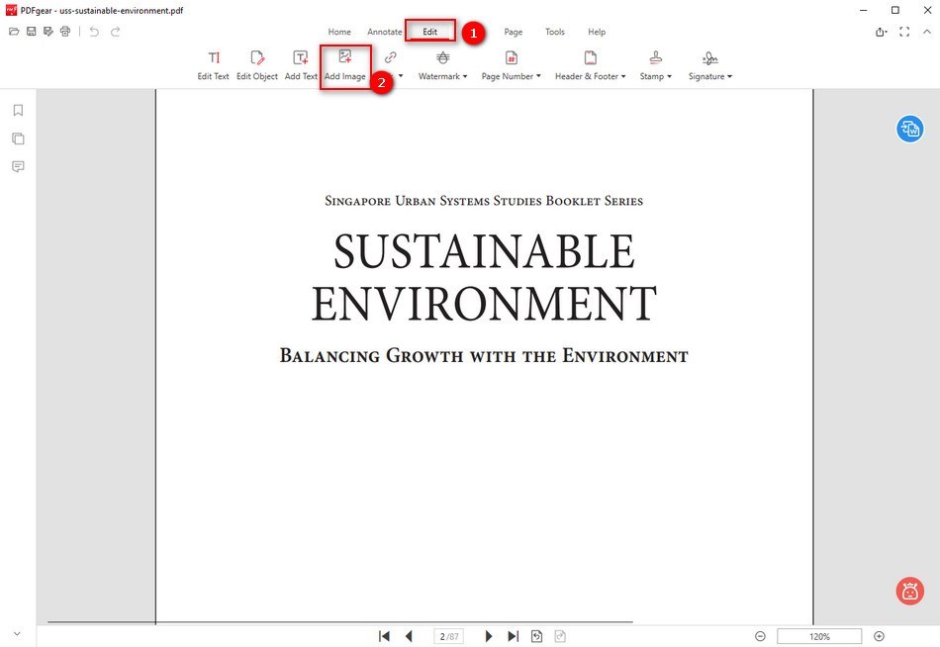Select the Edit Text tool
The width and height of the screenshot is (940, 647).
click(x=213, y=64)
